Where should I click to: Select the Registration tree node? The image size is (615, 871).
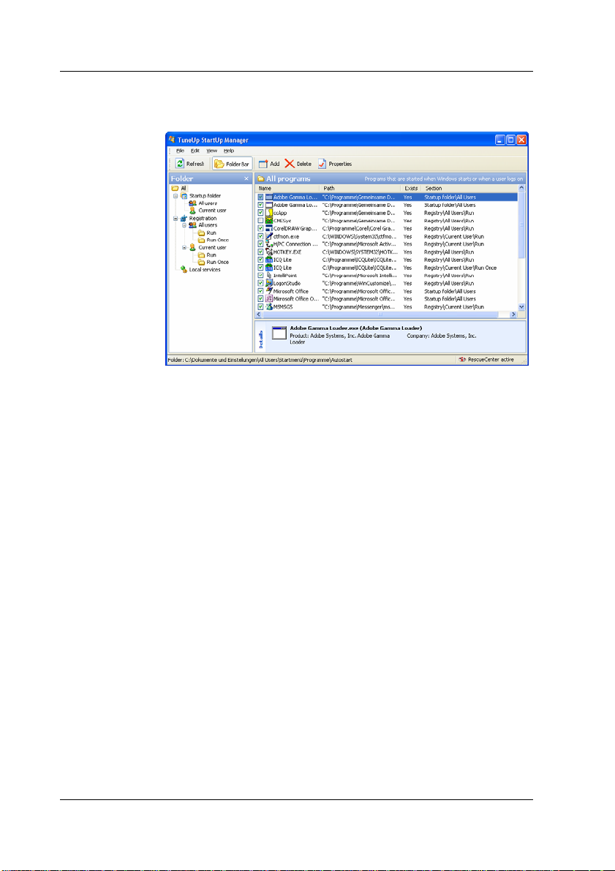pyautogui.click(x=198, y=219)
